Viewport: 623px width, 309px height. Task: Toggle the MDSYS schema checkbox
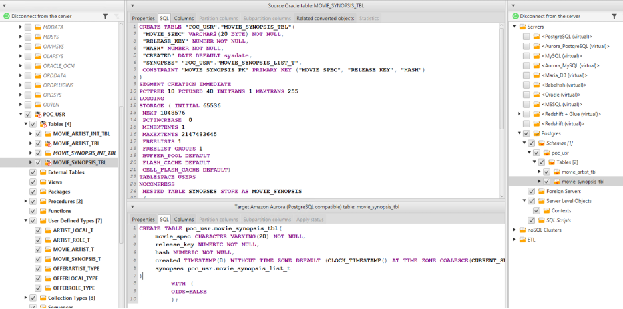click(x=28, y=37)
